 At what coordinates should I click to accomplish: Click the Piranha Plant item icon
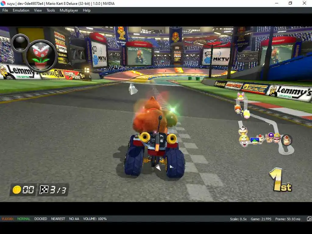(41, 55)
